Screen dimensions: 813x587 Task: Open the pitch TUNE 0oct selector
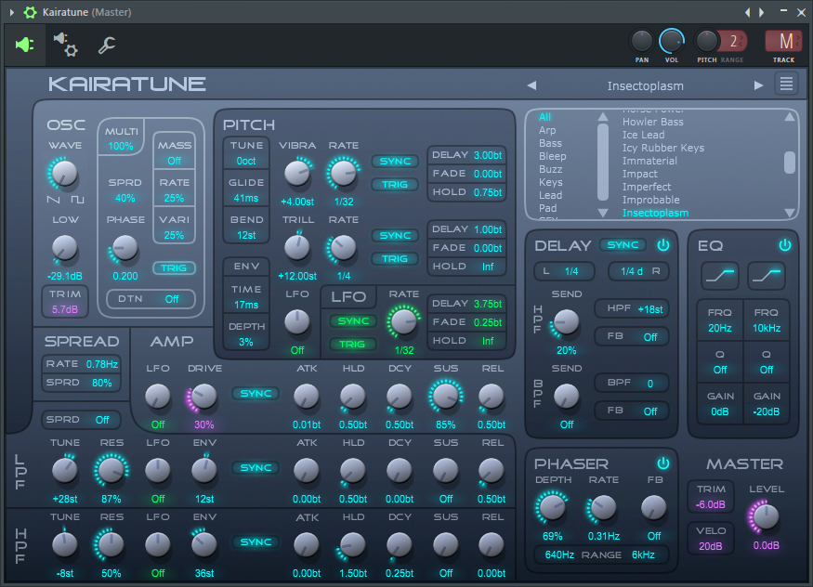pyautogui.click(x=246, y=153)
